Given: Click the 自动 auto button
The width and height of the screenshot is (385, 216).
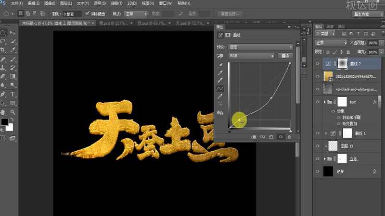Looking at the screenshot, I should pos(285,56).
